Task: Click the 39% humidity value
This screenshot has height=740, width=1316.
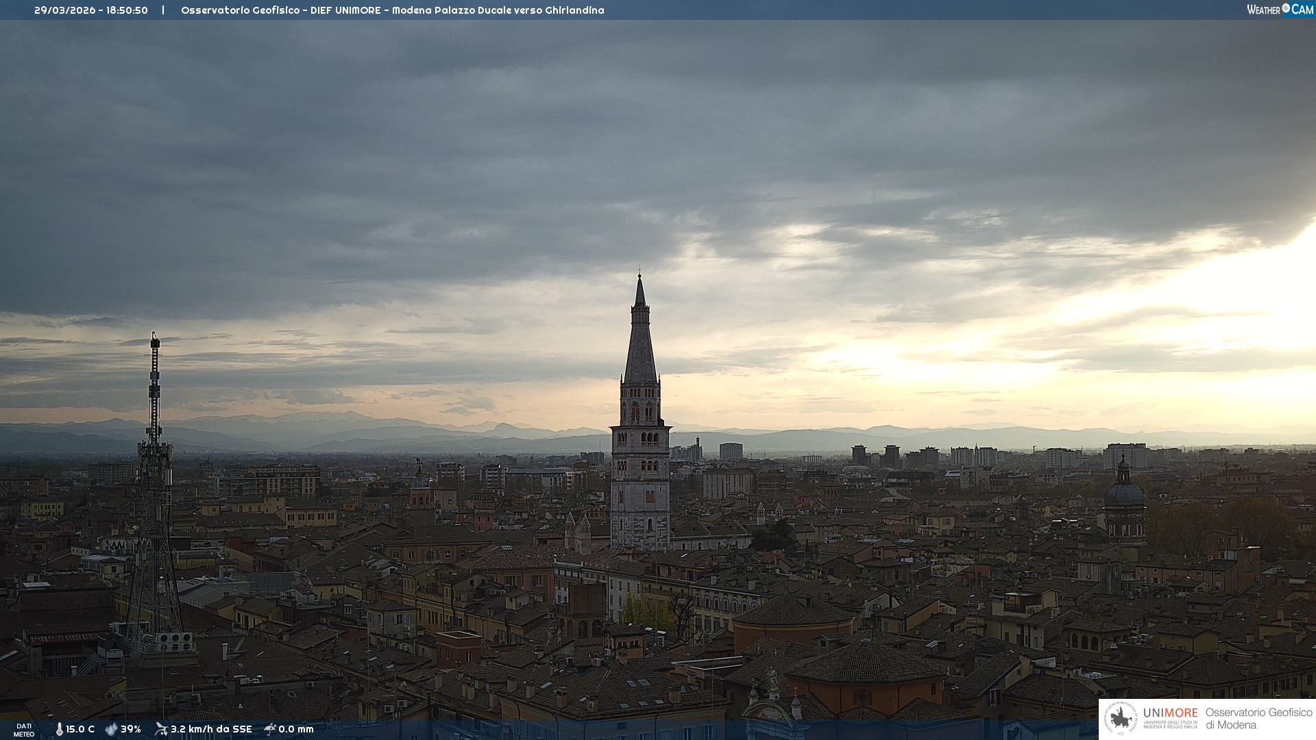Action: pos(131,729)
